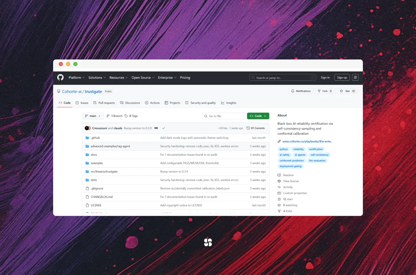
Task: Click the license scale icon
Action: pyautogui.click(x=279, y=181)
